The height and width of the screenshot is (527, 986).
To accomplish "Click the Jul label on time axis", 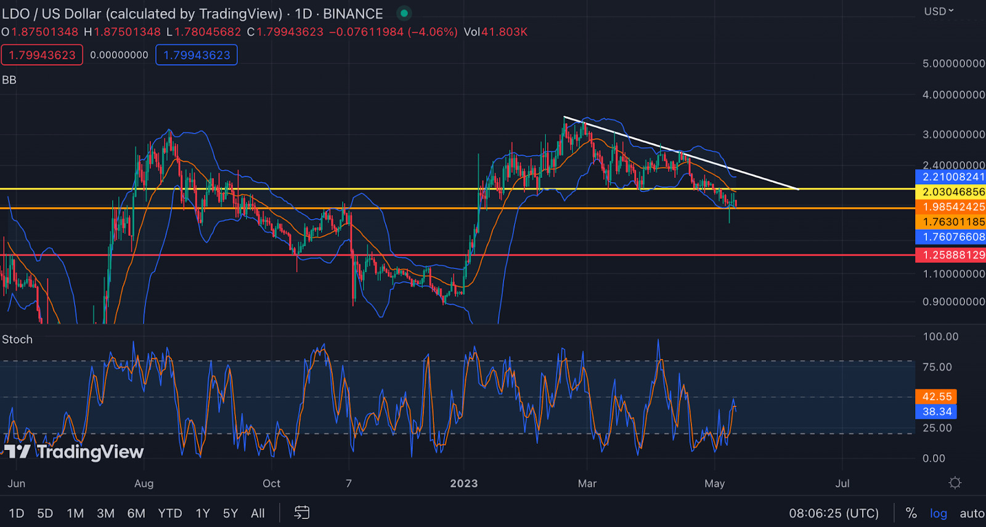I will [842, 483].
